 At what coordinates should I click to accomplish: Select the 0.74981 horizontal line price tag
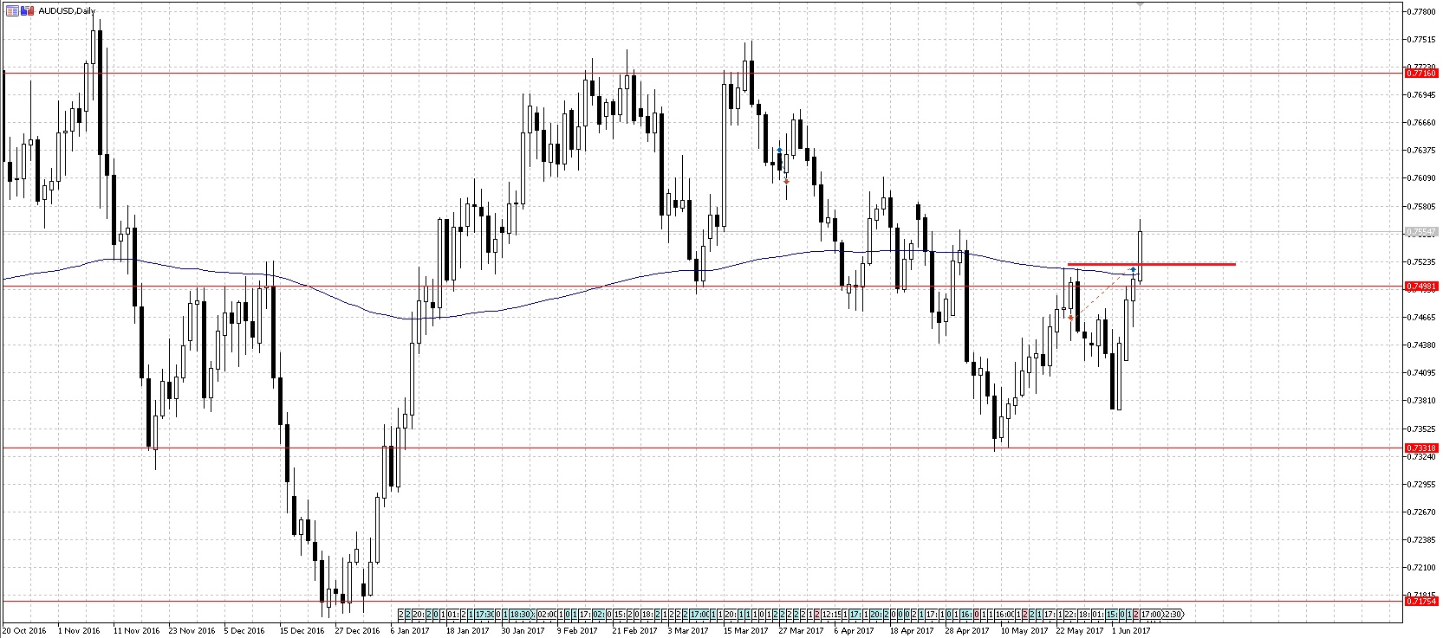pyautogui.click(x=1421, y=286)
